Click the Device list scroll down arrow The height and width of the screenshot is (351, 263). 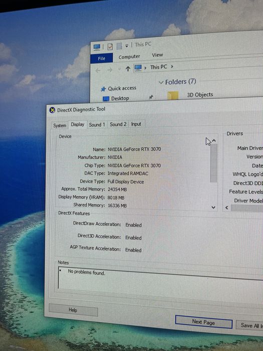click(213, 207)
